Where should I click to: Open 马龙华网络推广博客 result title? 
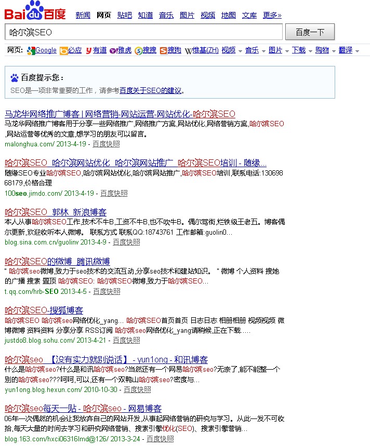click(x=120, y=114)
